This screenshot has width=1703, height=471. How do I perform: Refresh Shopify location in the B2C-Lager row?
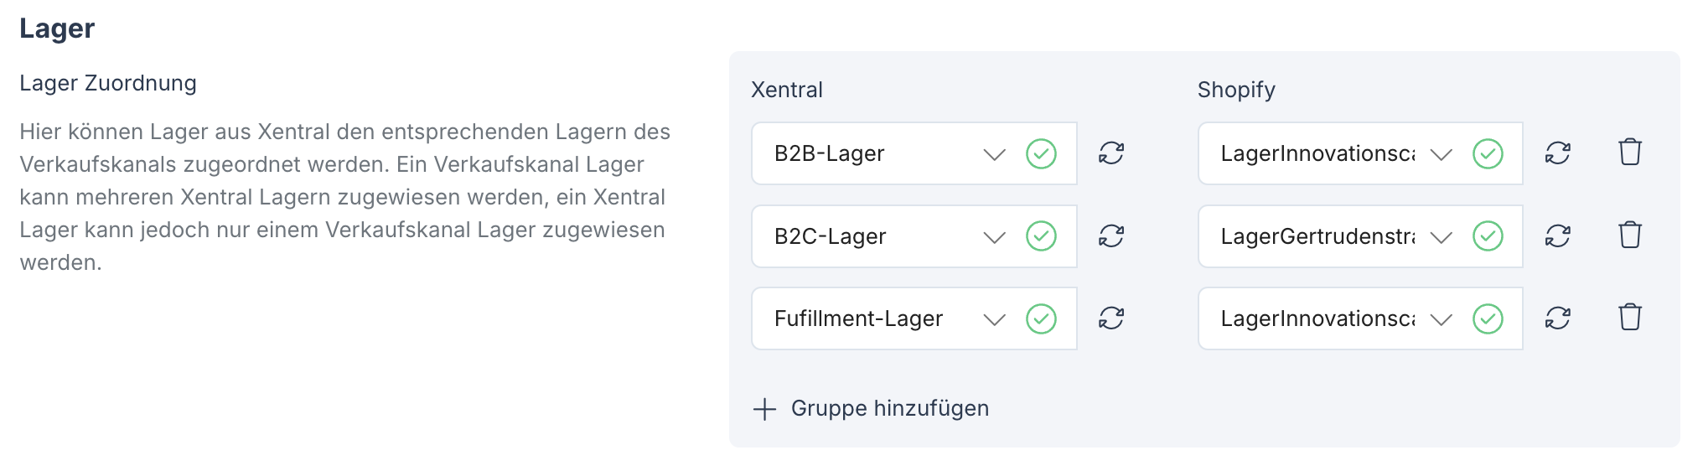point(1557,236)
